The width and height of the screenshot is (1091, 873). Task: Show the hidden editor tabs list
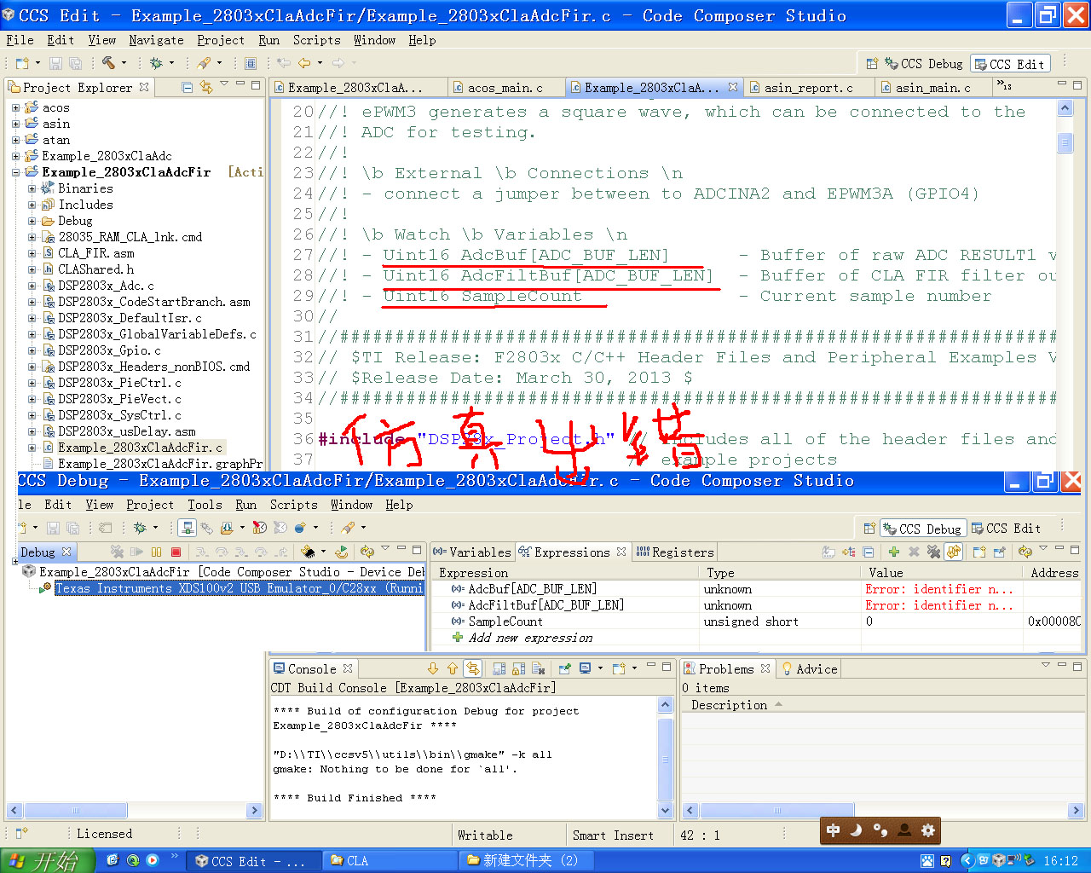1005,86
